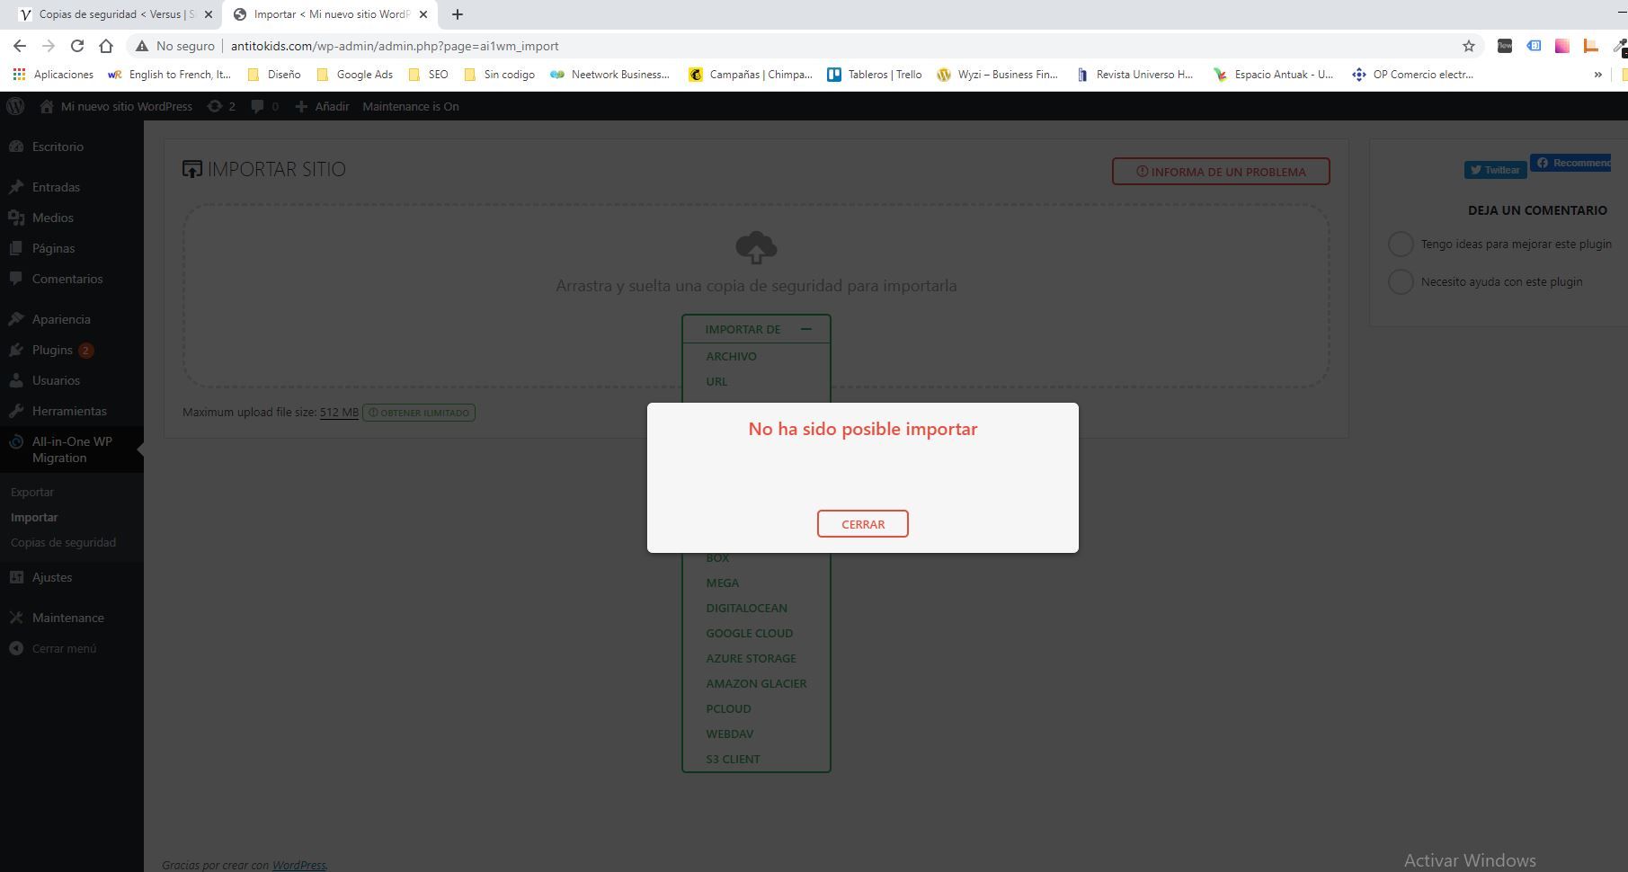Bookmark this page with the star icon
Screen dimensions: 1628x872
[x=1469, y=46]
